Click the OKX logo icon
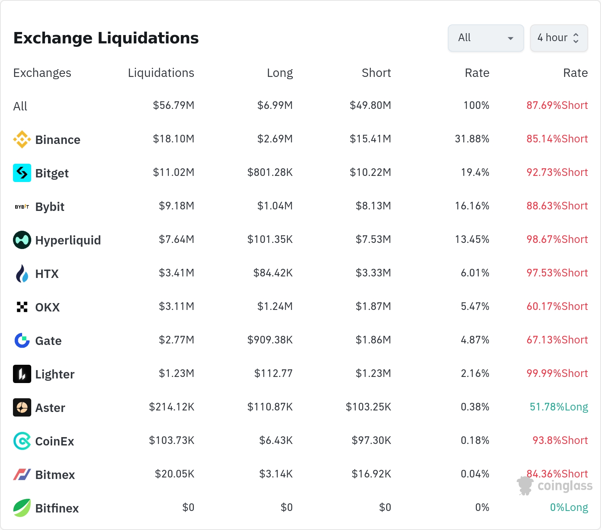Image resolution: width=601 pixels, height=530 pixels. point(22,307)
